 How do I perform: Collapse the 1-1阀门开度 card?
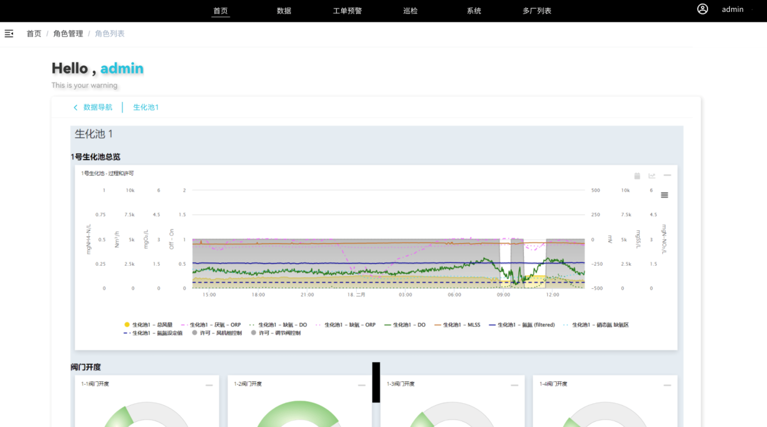(209, 385)
